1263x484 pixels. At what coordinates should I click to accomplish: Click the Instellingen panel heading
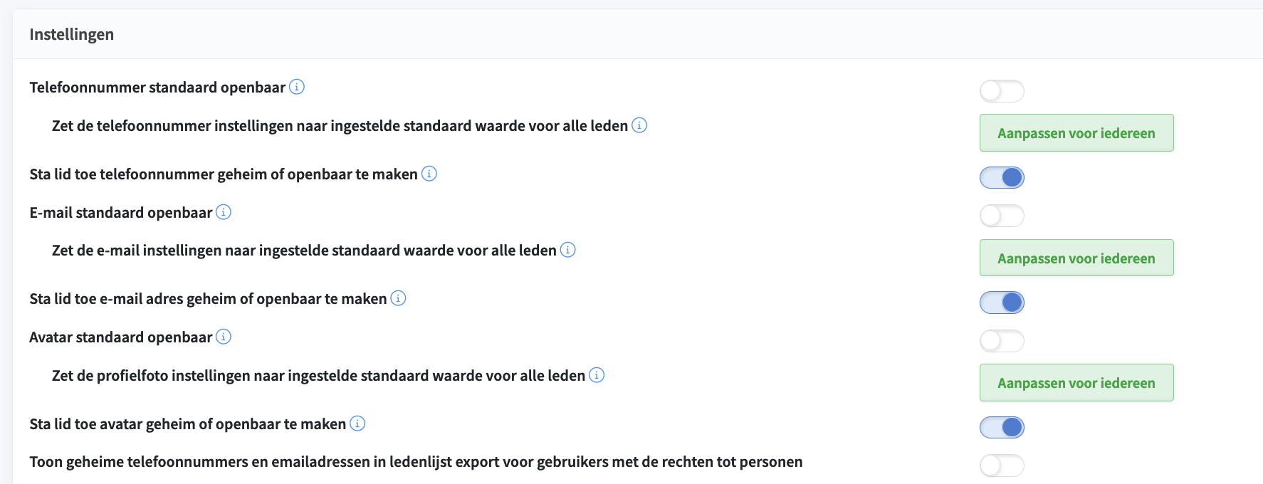click(72, 34)
